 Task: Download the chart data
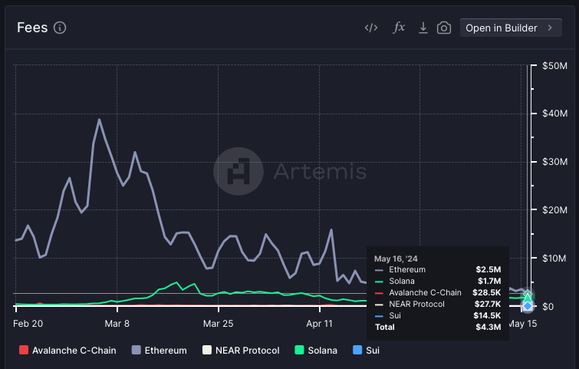[423, 28]
